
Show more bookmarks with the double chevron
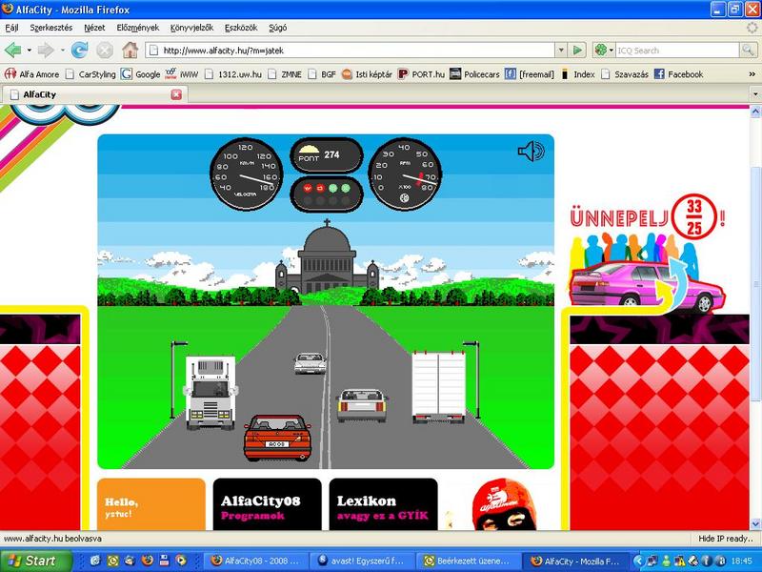pos(752,74)
